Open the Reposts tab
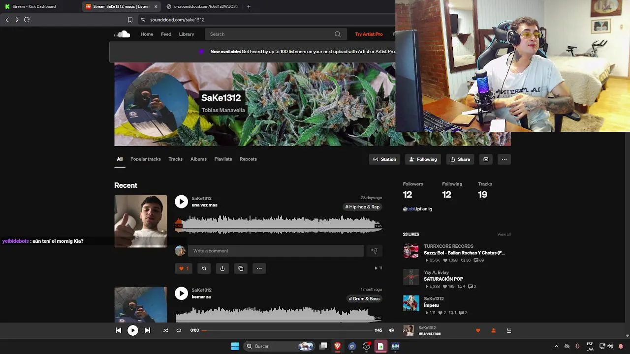 pyautogui.click(x=248, y=159)
